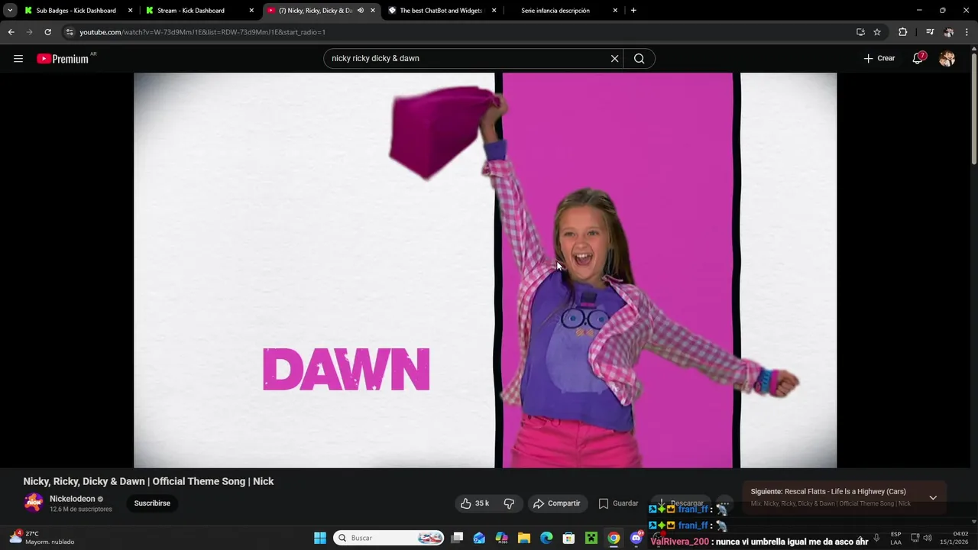Open YouTube hamburger guide menu
Viewport: 978px width, 550px height.
18,59
